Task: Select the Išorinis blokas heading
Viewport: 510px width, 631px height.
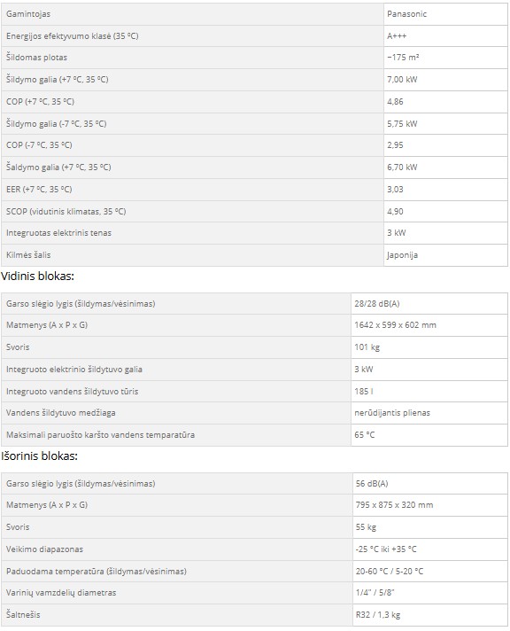Action: (39, 456)
